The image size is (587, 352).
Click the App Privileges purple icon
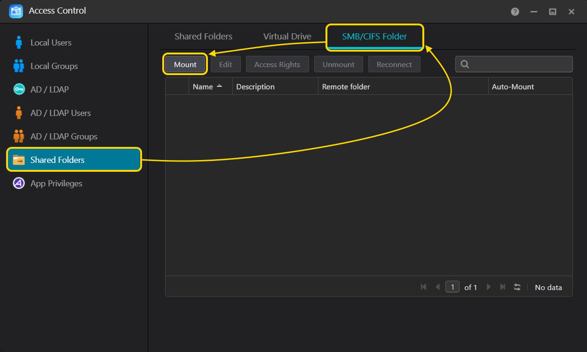(19, 184)
